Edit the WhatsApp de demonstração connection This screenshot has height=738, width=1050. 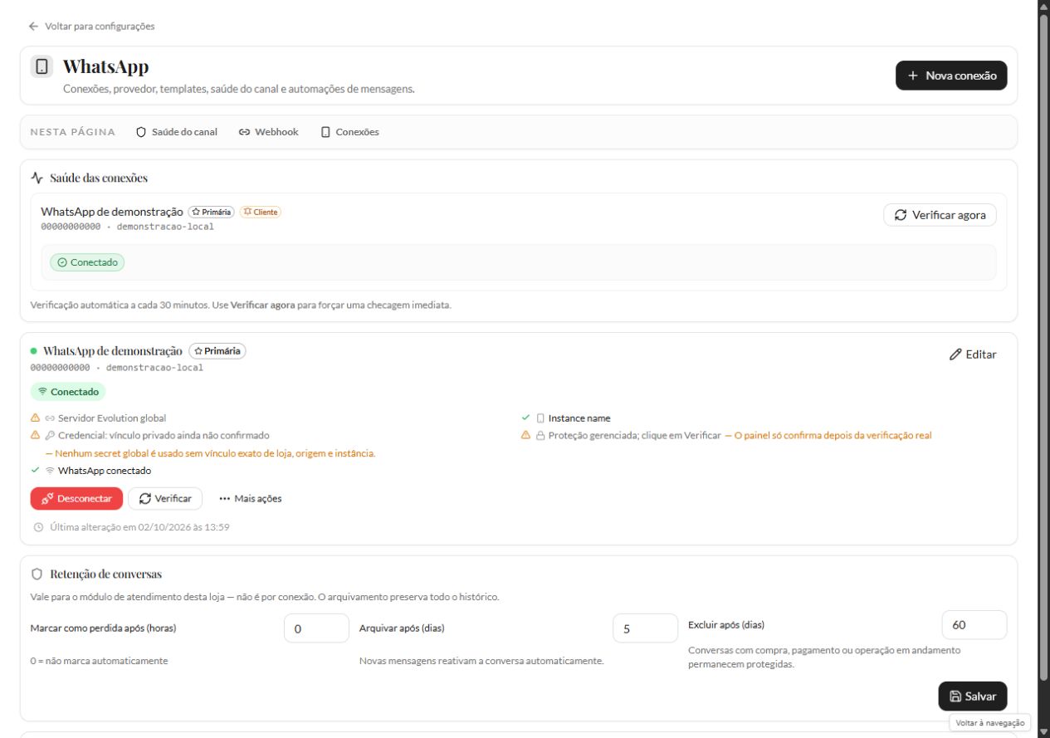[x=973, y=354]
